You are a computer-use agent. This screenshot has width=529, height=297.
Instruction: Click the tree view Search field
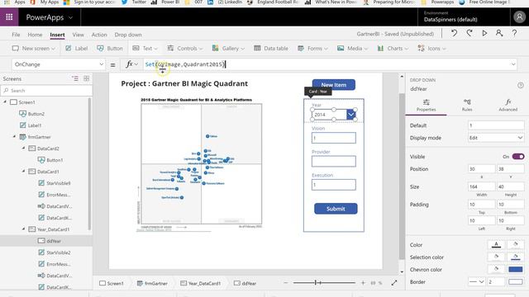46,91
